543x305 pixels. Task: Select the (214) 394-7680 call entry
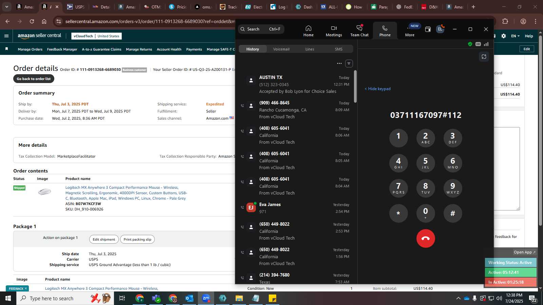coord(296,278)
